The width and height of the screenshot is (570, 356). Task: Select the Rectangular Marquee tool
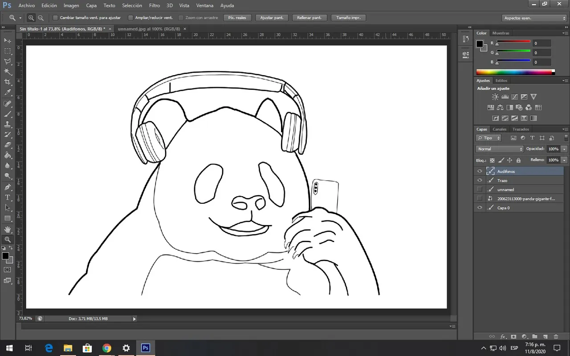click(8, 51)
